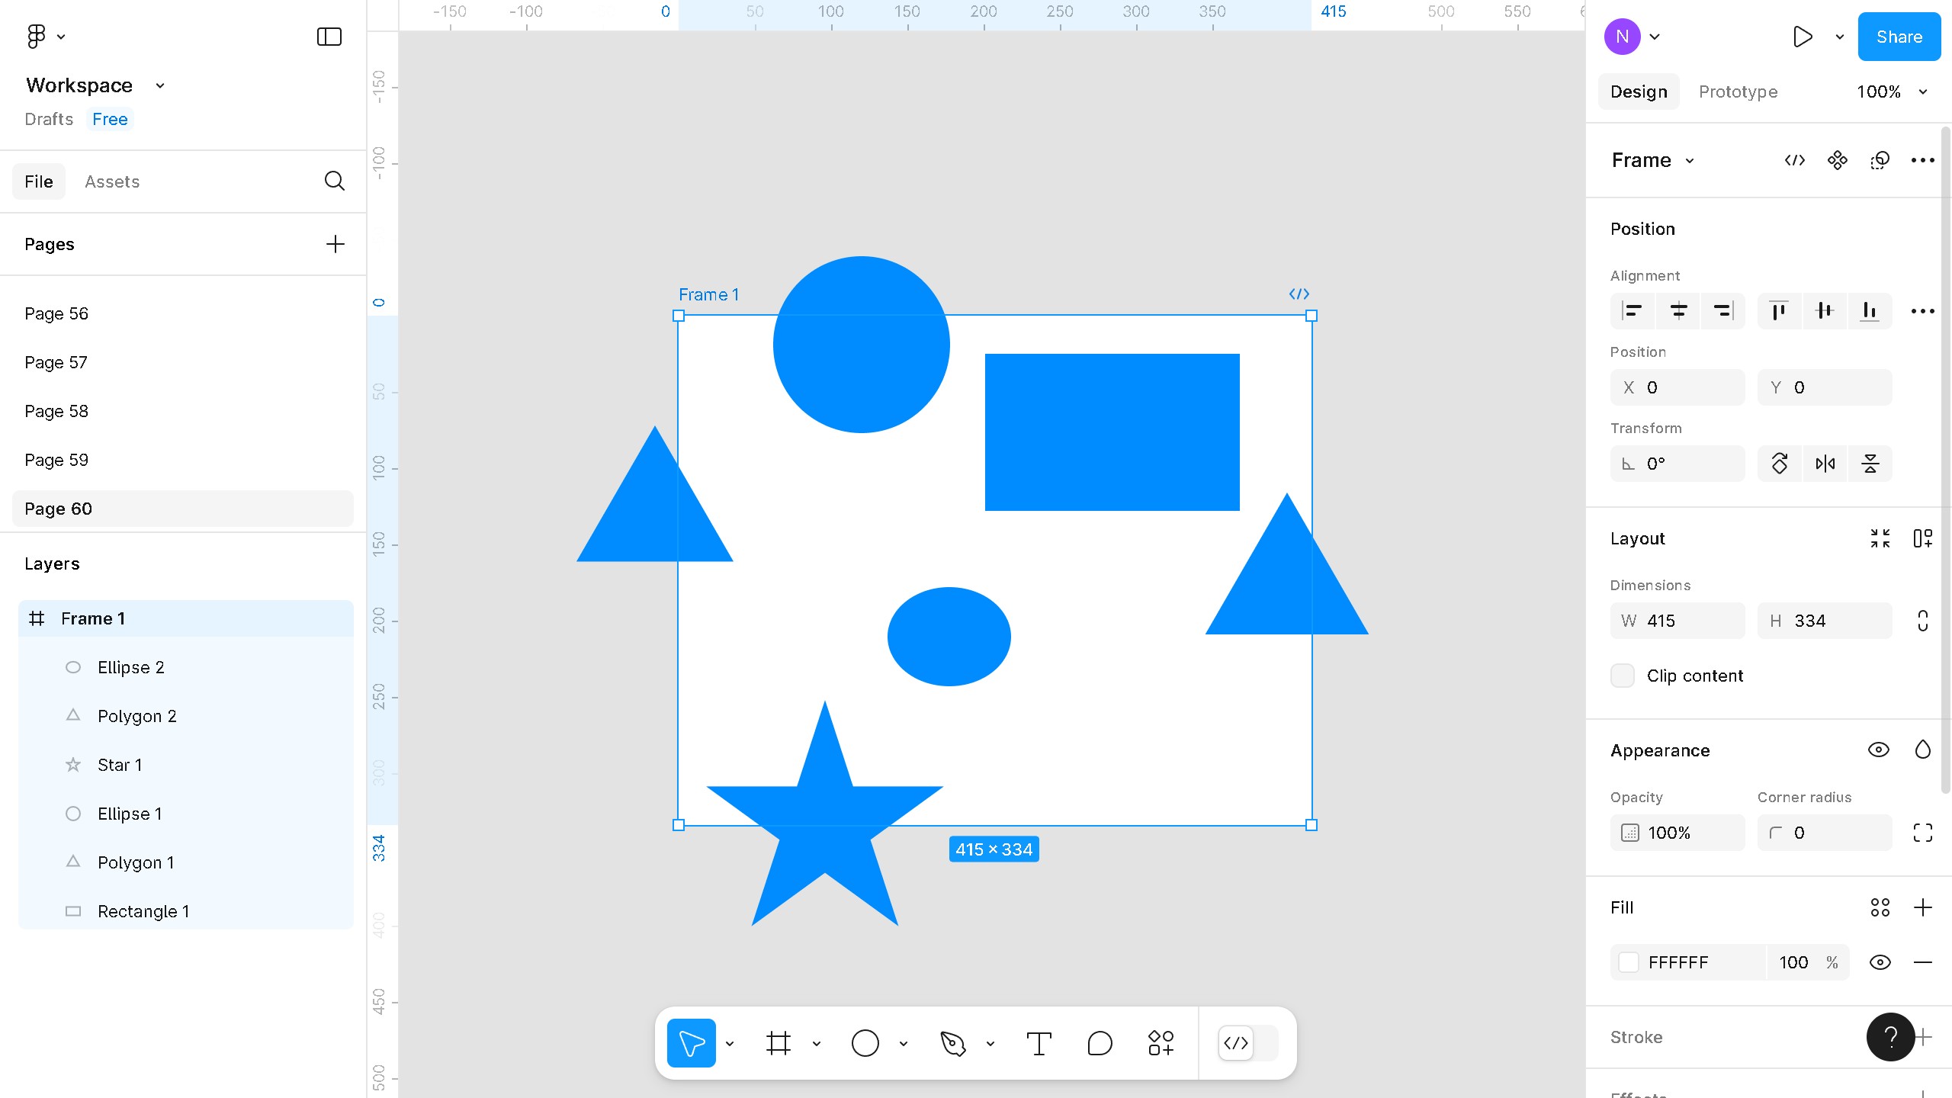Open the Actions components tool
Screen dimensions: 1952x1098
point(1161,1043)
